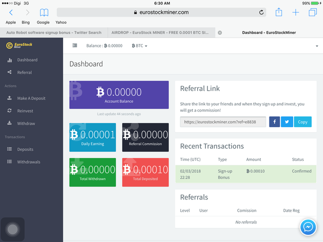The image size is (323, 242).
Task: Go back with the Safari back arrow
Action: (11, 13)
